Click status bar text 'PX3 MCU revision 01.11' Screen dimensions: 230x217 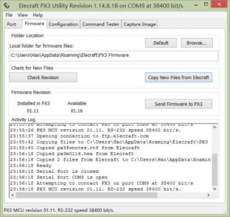(59, 210)
